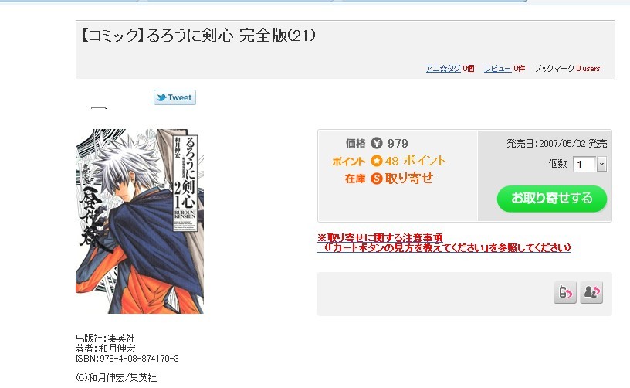Viewport: 630px width, 388px height.
Task: Click ブックマーク 0 users text
Action: (567, 68)
